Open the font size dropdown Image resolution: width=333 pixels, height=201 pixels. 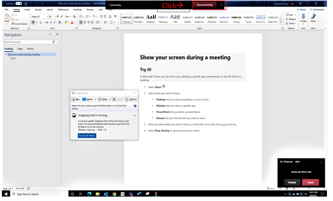(55, 17)
